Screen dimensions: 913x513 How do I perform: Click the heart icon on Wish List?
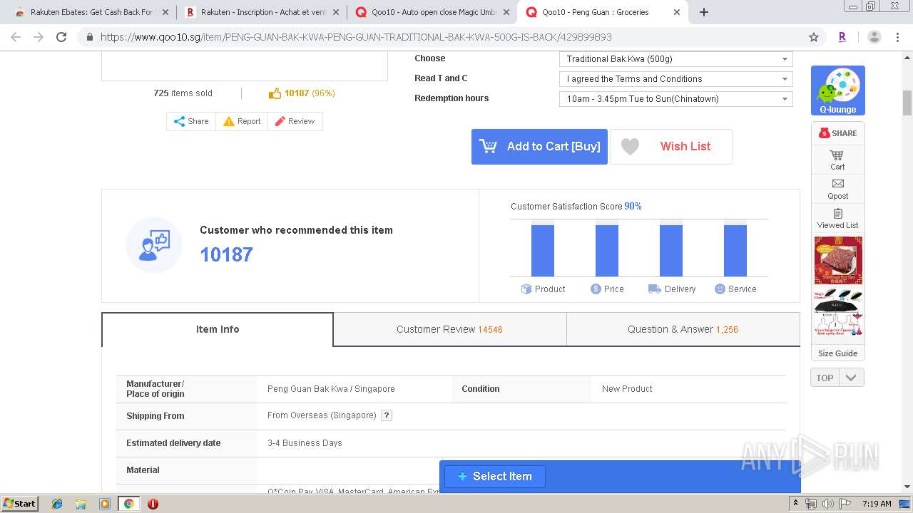pos(630,147)
